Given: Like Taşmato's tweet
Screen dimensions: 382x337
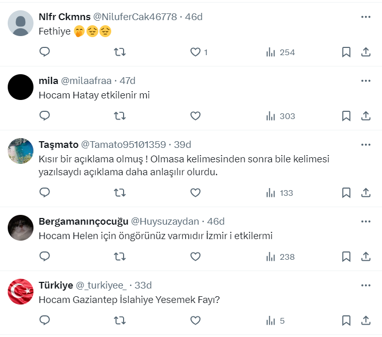Looking at the screenshot, I should point(196,193).
